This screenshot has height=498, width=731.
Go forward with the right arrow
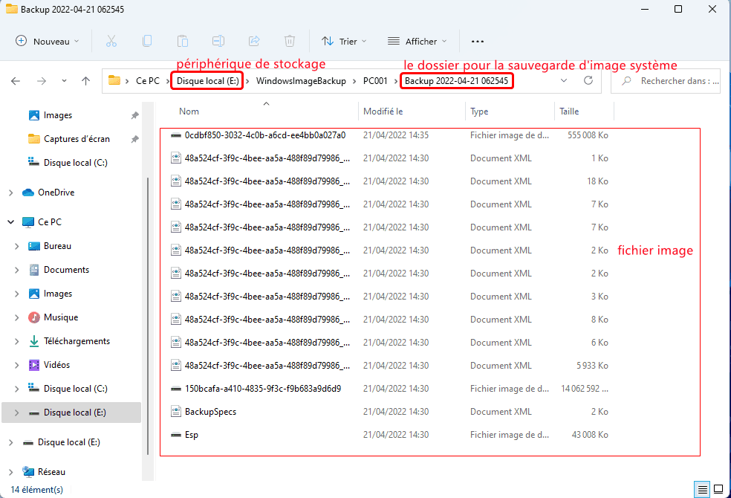tap(42, 81)
